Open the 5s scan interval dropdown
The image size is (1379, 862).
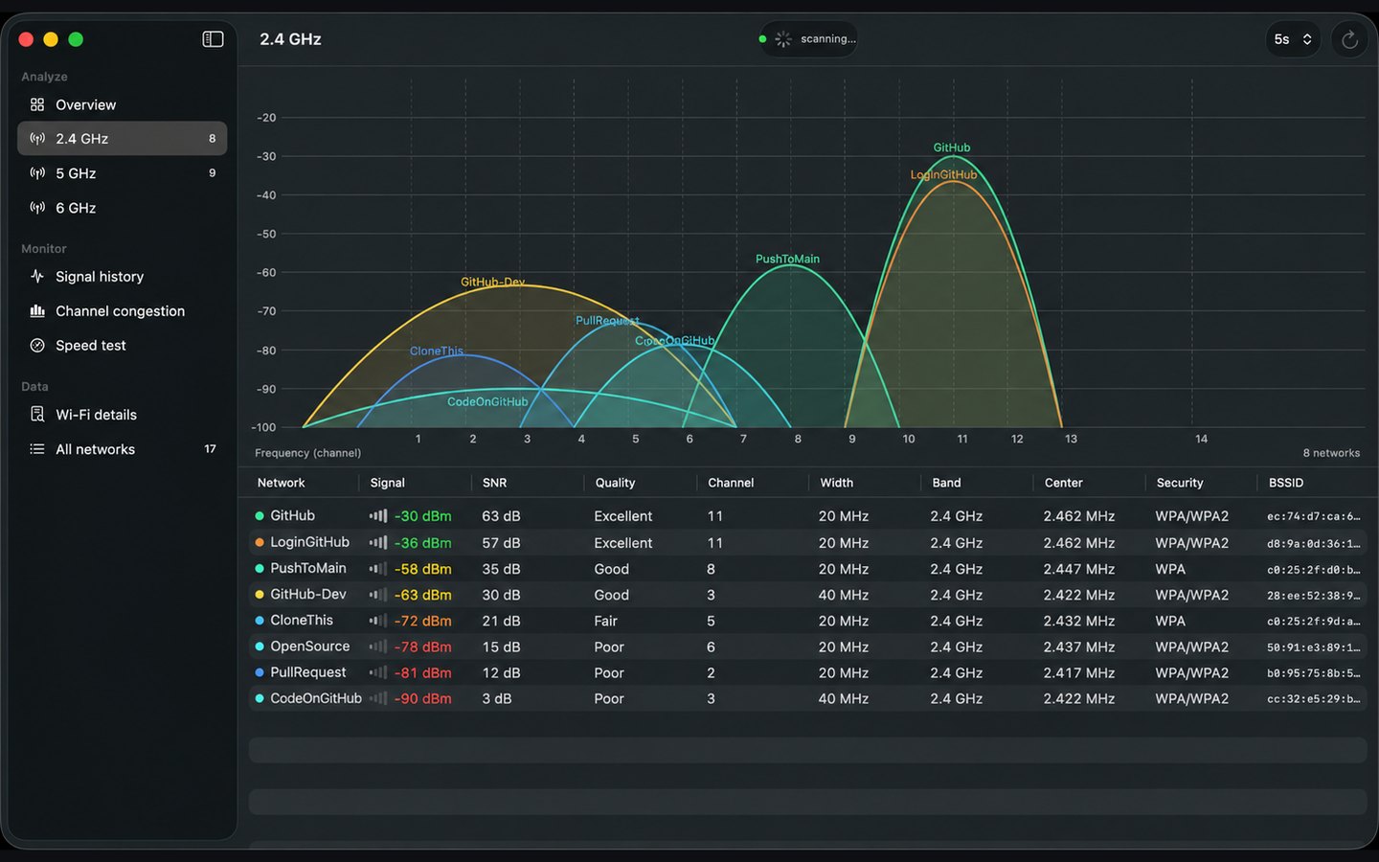[x=1293, y=39]
